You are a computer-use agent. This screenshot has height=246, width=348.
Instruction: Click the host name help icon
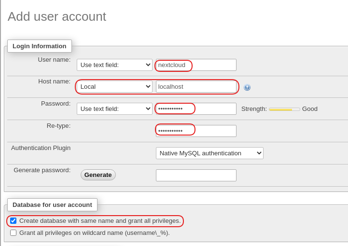[247, 87]
